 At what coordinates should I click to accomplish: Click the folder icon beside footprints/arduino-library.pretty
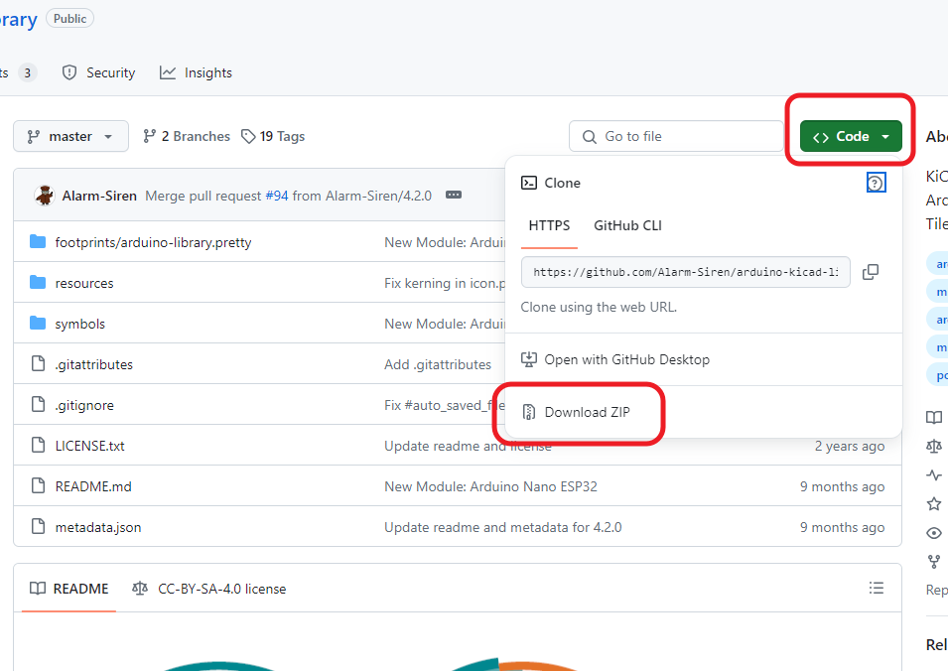(x=38, y=242)
